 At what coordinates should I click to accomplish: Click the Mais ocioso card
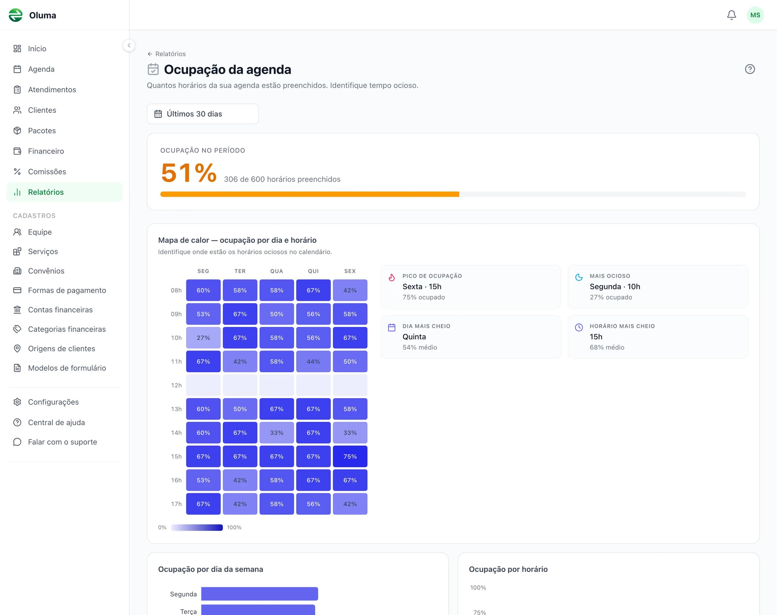658,287
